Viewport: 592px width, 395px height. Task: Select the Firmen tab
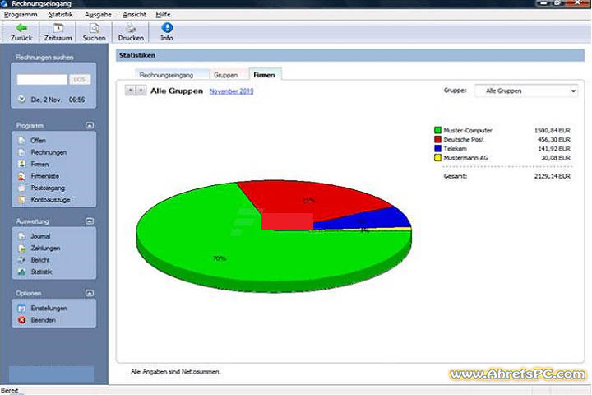pos(264,75)
